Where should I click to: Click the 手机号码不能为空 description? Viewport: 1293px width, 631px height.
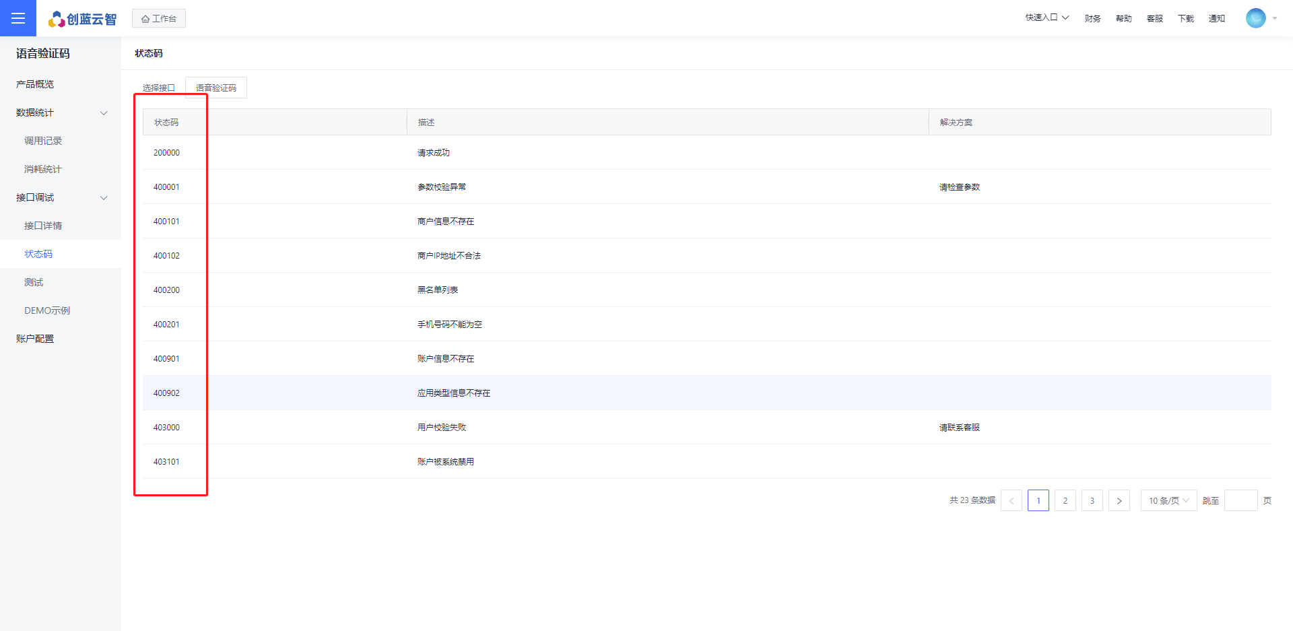pyautogui.click(x=450, y=325)
